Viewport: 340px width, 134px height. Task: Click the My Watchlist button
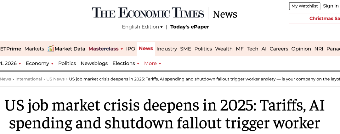point(304,6)
